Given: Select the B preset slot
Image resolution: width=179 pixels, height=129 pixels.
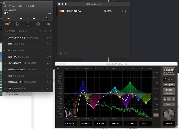Looking at the screenshot, I should pyautogui.click(x=173, y=99).
